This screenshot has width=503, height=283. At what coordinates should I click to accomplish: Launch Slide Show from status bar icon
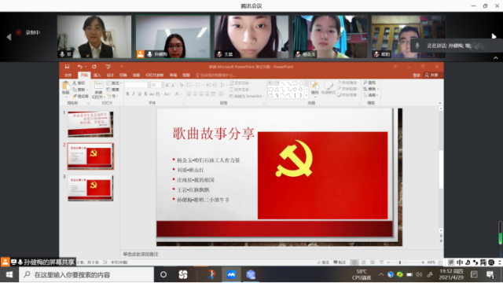tap(381, 263)
